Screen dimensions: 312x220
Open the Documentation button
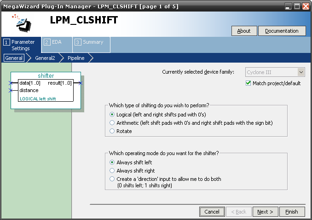tap(282, 31)
